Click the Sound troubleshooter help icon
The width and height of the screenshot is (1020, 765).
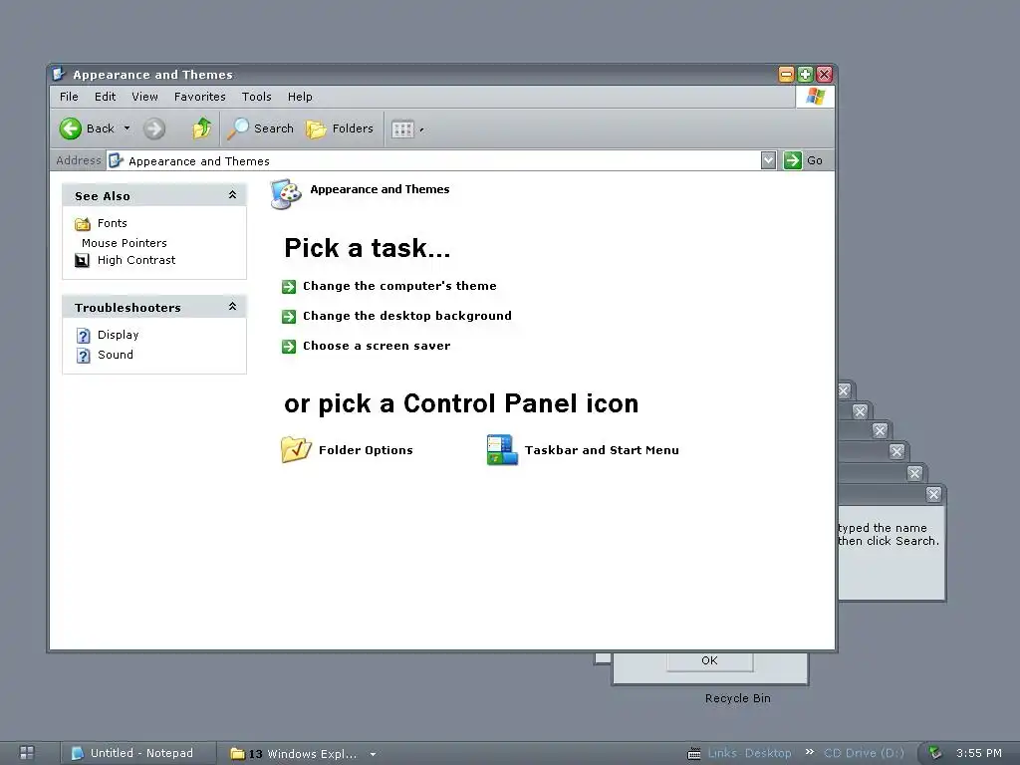pos(84,356)
